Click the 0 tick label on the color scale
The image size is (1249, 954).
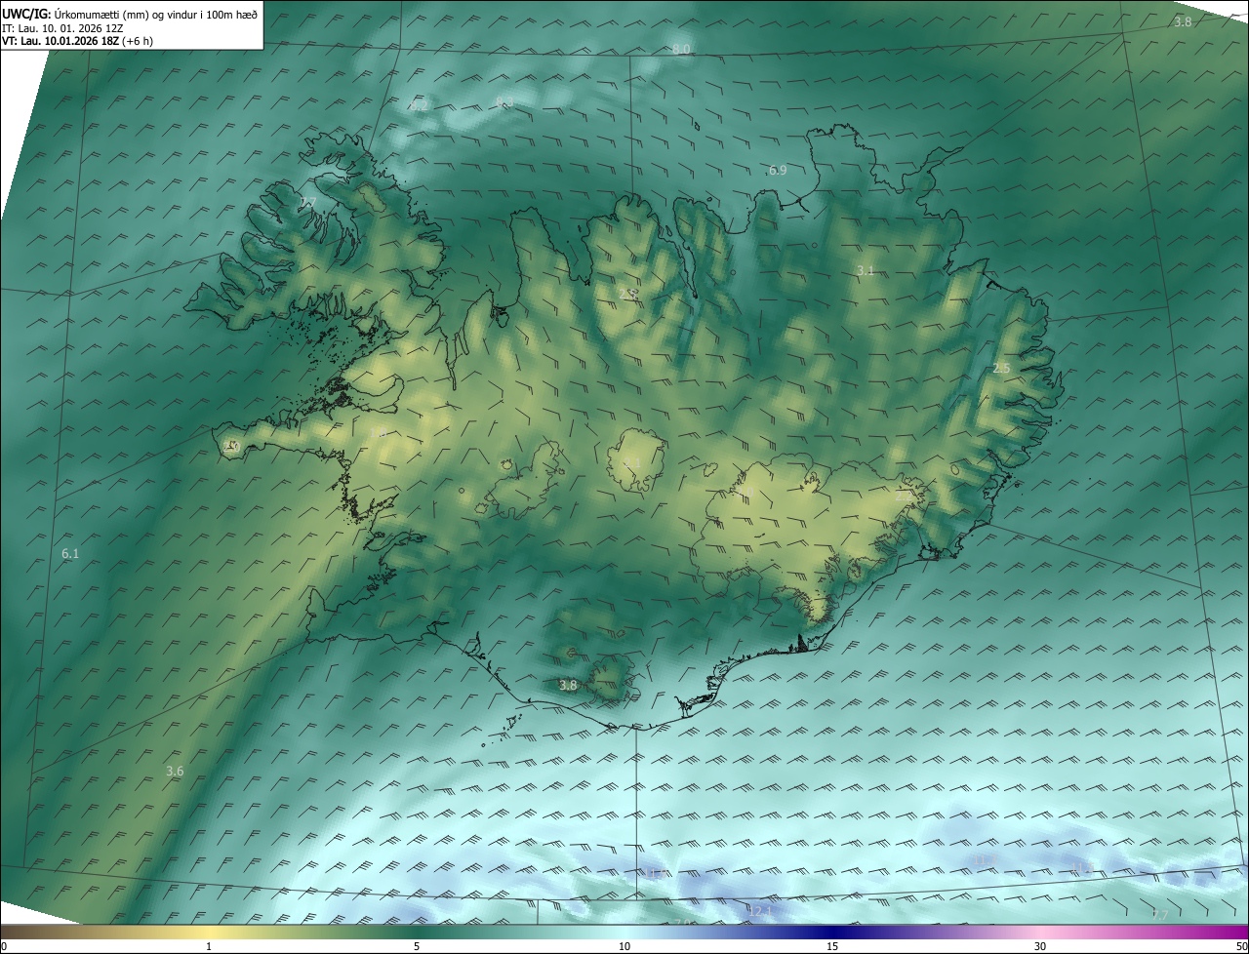[4, 946]
